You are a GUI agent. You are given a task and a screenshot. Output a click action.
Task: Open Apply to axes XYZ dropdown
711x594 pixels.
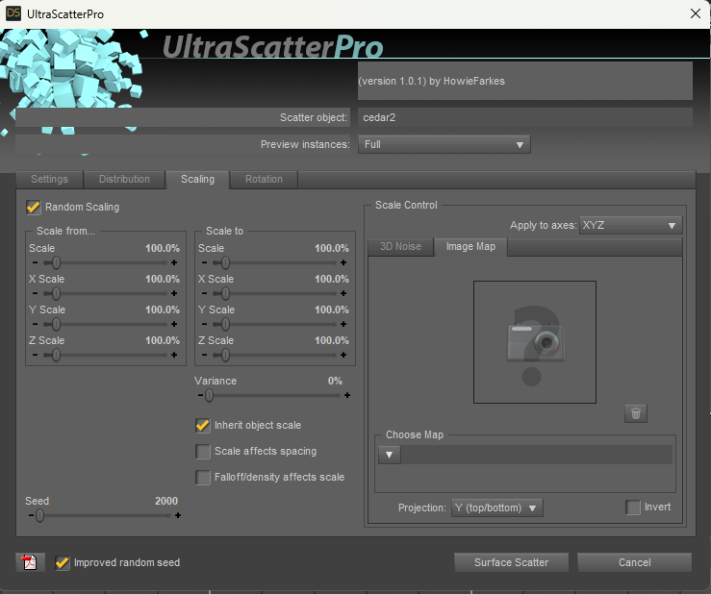[x=631, y=225]
